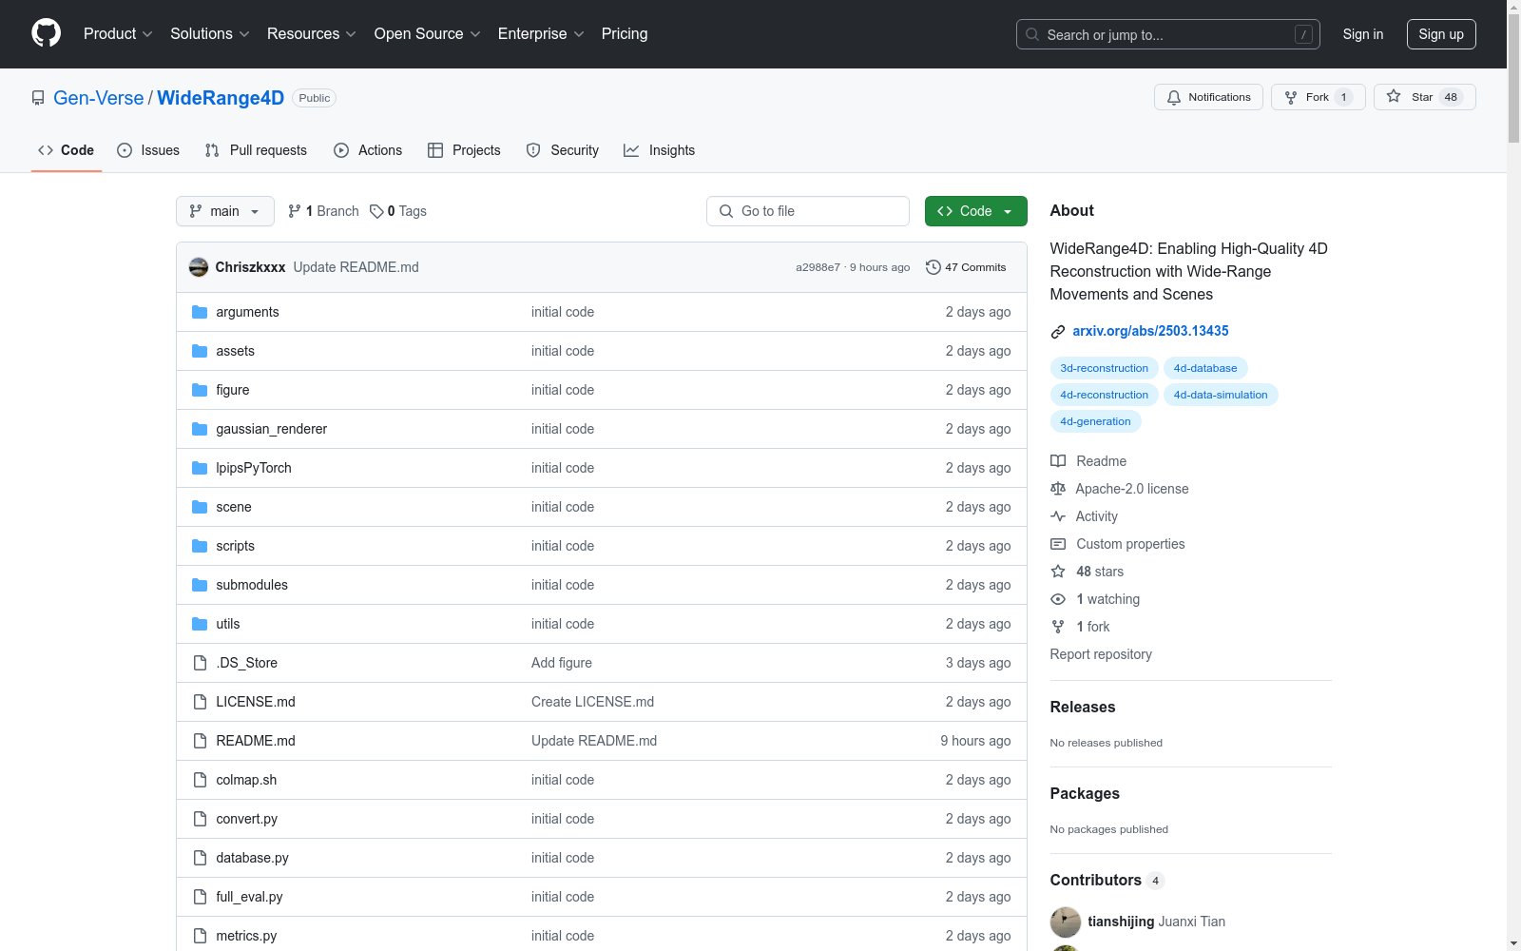The image size is (1521, 951).
Task: Click the Sign up button
Action: point(1441,34)
